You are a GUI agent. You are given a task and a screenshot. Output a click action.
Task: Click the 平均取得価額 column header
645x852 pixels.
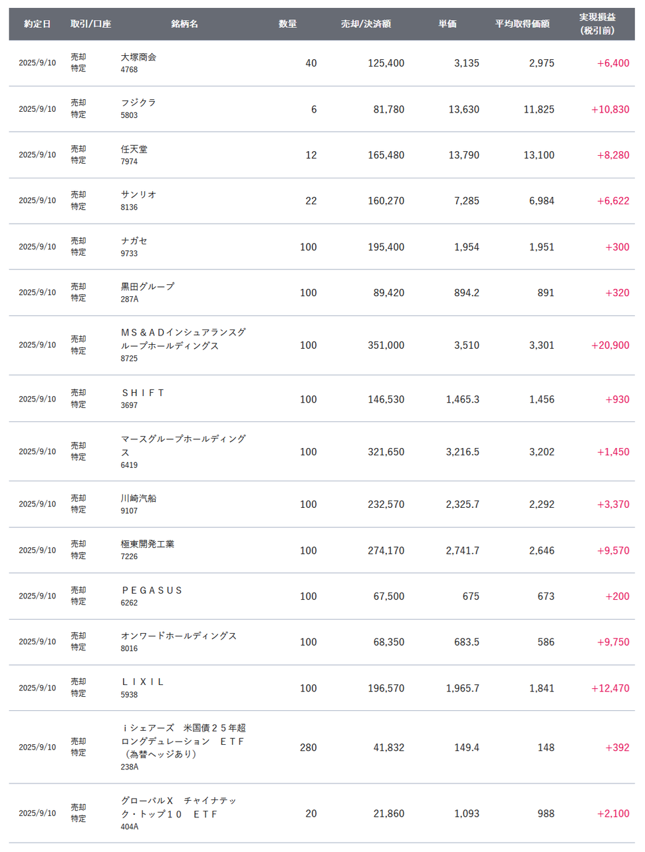[x=522, y=24]
